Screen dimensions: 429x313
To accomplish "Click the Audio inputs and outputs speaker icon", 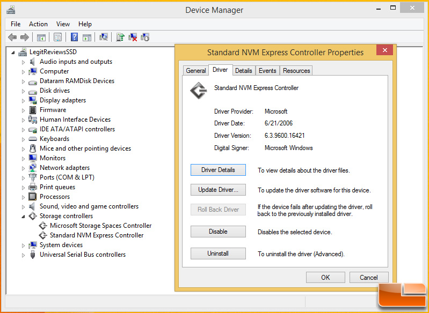I will [x=33, y=62].
